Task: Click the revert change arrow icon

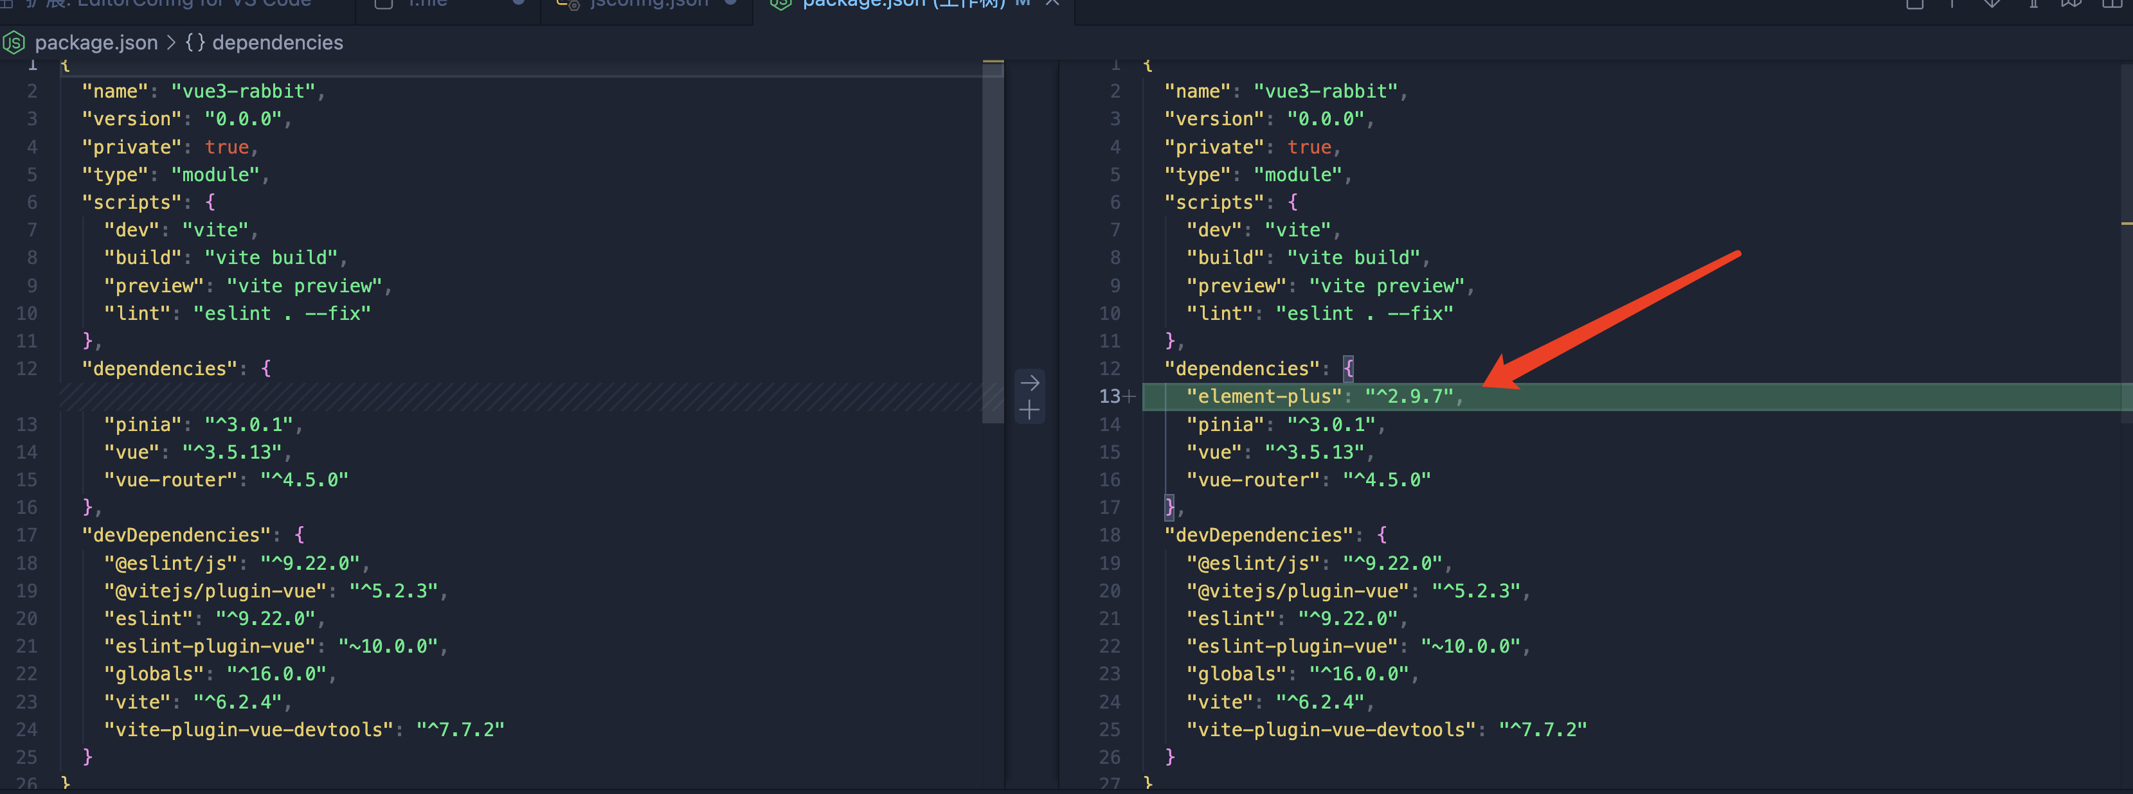Action: pyautogui.click(x=1029, y=382)
